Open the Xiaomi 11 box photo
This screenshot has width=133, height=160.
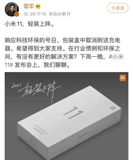coord(66,116)
